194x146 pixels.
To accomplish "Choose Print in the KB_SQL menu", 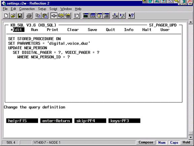I will [53, 30].
